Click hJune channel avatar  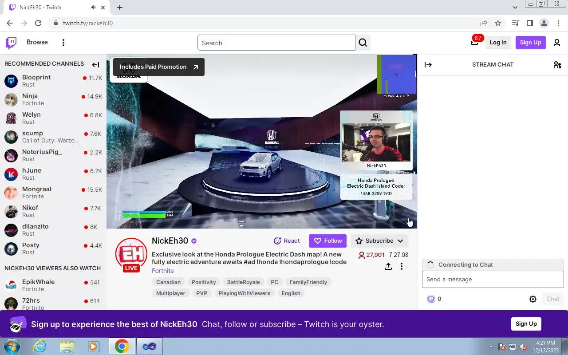11,174
